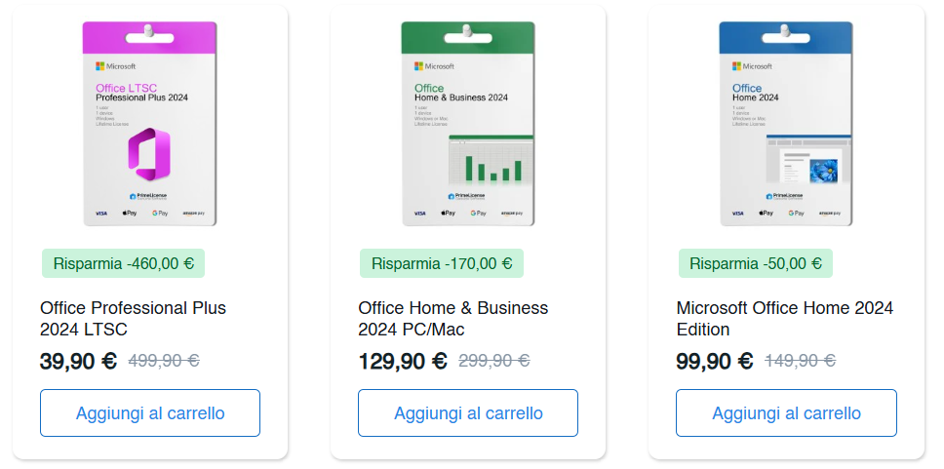The height and width of the screenshot is (469, 944).
Task: Click the 99,90 € price label
Action: click(x=714, y=362)
